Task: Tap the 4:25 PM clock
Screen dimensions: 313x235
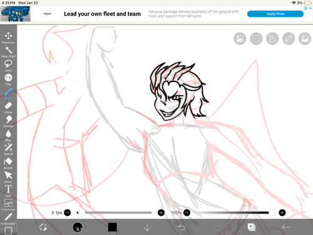Action: pos(8,3)
